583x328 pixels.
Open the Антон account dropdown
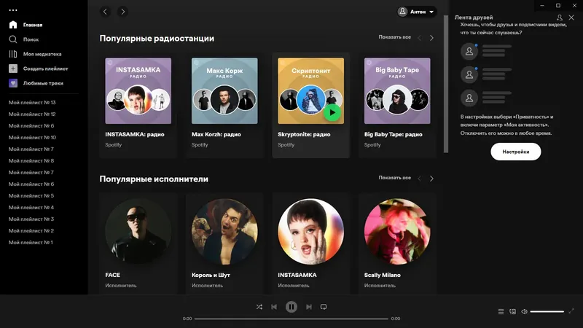tap(417, 12)
